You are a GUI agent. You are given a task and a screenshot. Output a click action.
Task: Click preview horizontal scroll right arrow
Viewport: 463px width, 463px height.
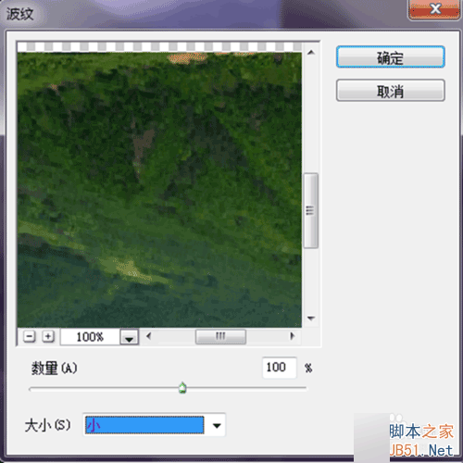coord(293,336)
